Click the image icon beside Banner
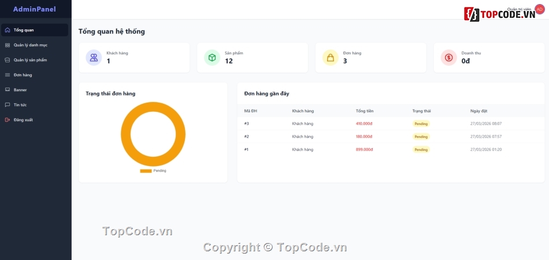 pos(8,90)
